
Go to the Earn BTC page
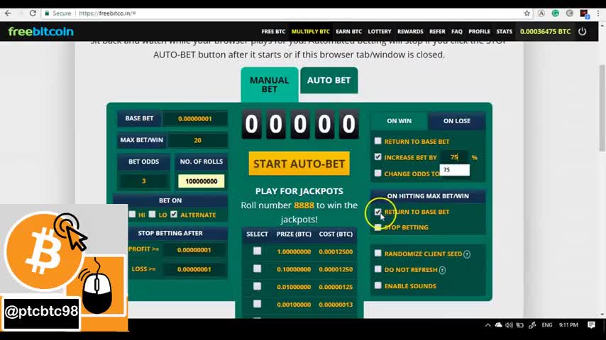click(348, 32)
